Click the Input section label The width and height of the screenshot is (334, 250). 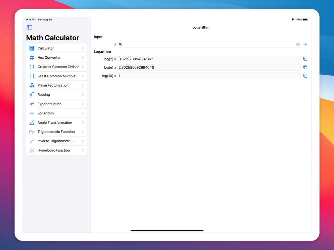coord(98,37)
